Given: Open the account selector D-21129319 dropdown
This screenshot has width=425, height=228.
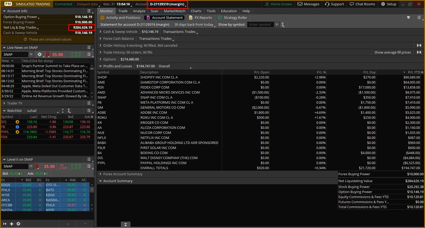Looking at the screenshot, I should point(168,4).
